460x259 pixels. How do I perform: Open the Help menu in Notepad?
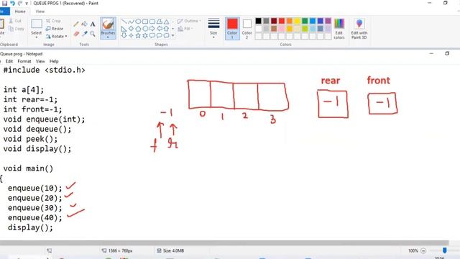click(x=54, y=61)
